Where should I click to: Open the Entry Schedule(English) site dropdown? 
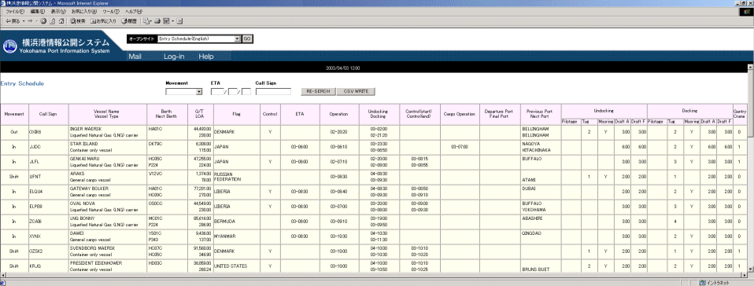[x=198, y=38]
